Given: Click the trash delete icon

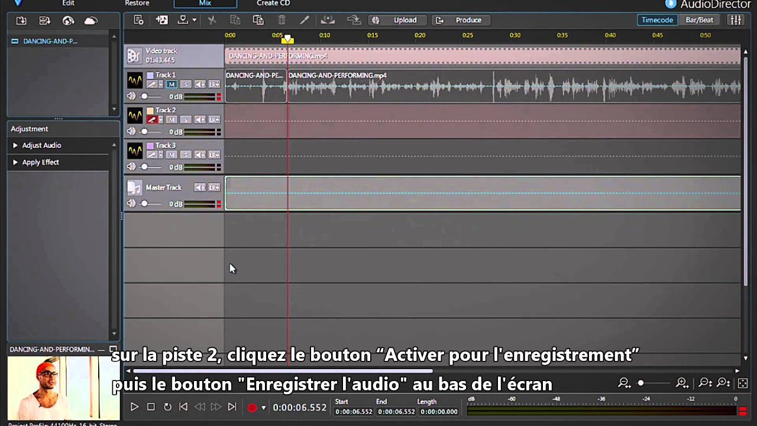Looking at the screenshot, I should click(x=283, y=20).
